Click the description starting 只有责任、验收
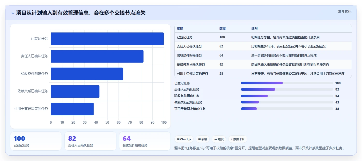The height and width of the screenshot is (161, 362). 298,74
